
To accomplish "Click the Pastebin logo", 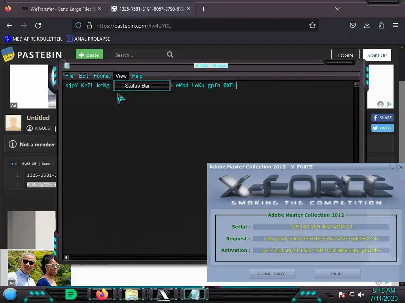I will pos(32,54).
